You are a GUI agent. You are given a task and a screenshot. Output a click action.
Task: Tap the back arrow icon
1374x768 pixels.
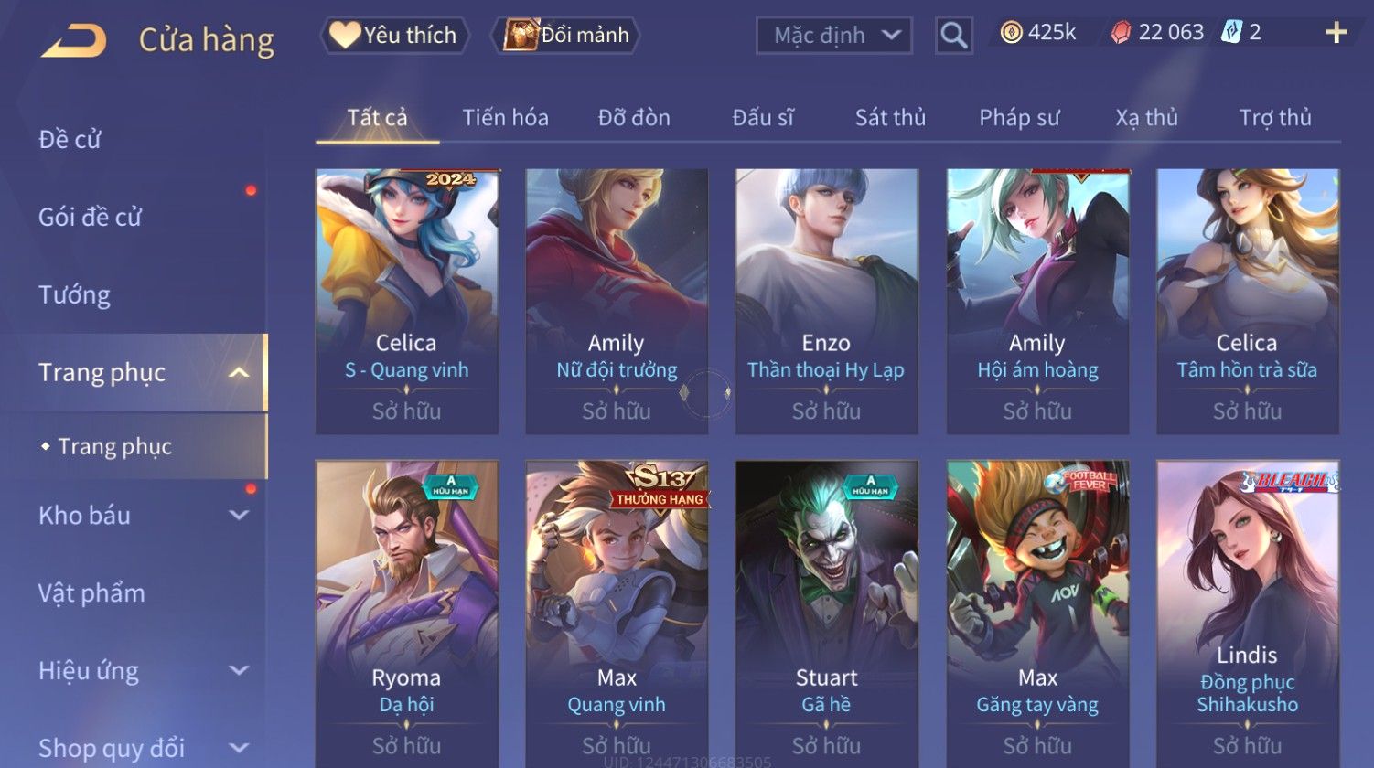74,40
